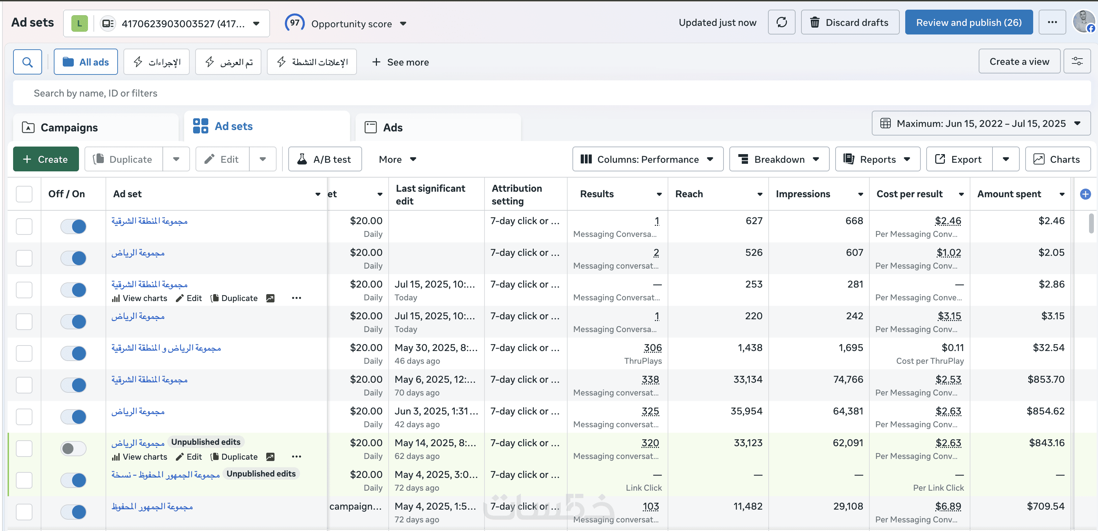Click the vertical table scrollbar
1098x531 pixels.
[1091, 224]
